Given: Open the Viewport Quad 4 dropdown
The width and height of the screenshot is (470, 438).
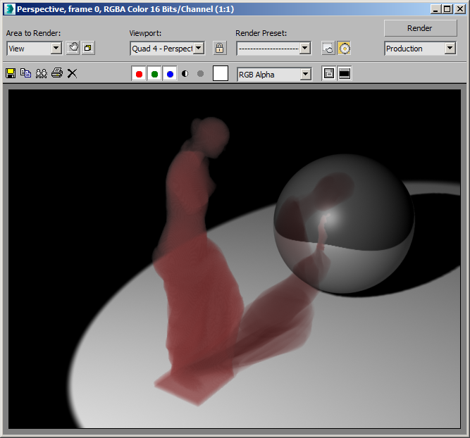Looking at the screenshot, I should 167,48.
